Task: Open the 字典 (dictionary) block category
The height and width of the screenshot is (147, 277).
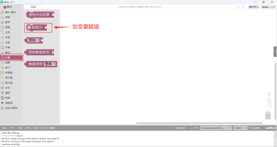Action: tap(8, 48)
